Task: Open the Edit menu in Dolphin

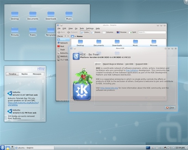Action: (64, 29)
